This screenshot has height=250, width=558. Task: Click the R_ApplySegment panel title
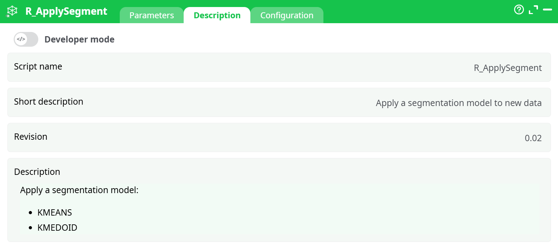[66, 11]
